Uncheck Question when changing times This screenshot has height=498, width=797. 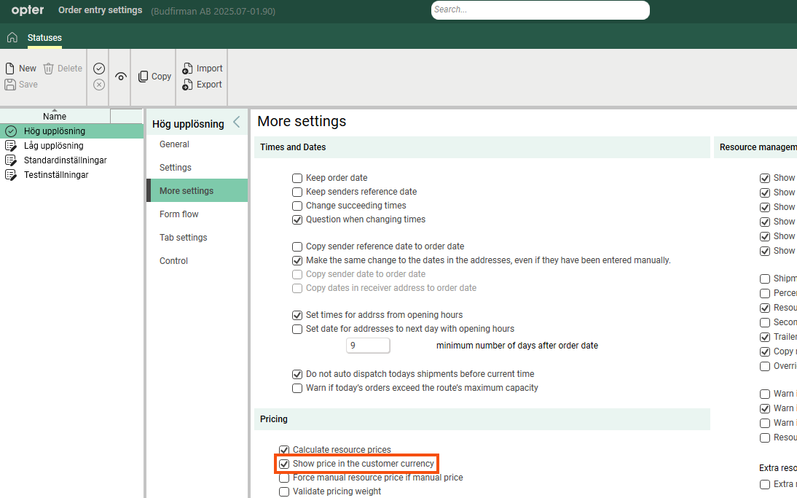coord(297,219)
